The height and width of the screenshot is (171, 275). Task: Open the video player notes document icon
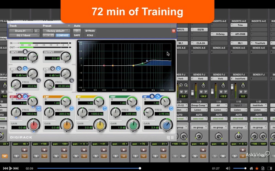pos(263,168)
